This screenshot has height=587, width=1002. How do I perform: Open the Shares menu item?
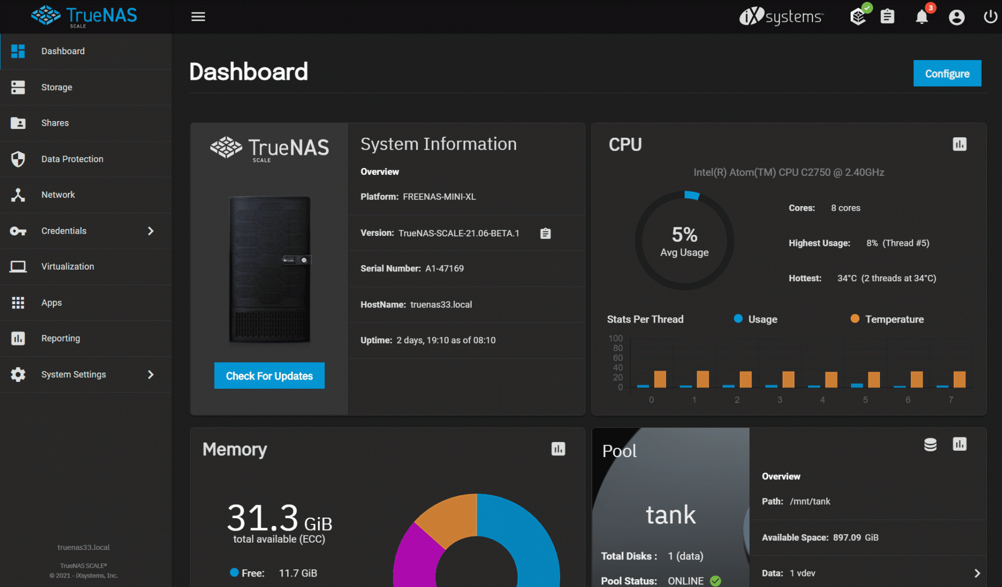tap(86, 123)
